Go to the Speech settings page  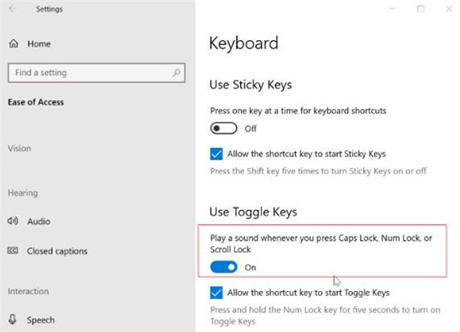[41, 319]
